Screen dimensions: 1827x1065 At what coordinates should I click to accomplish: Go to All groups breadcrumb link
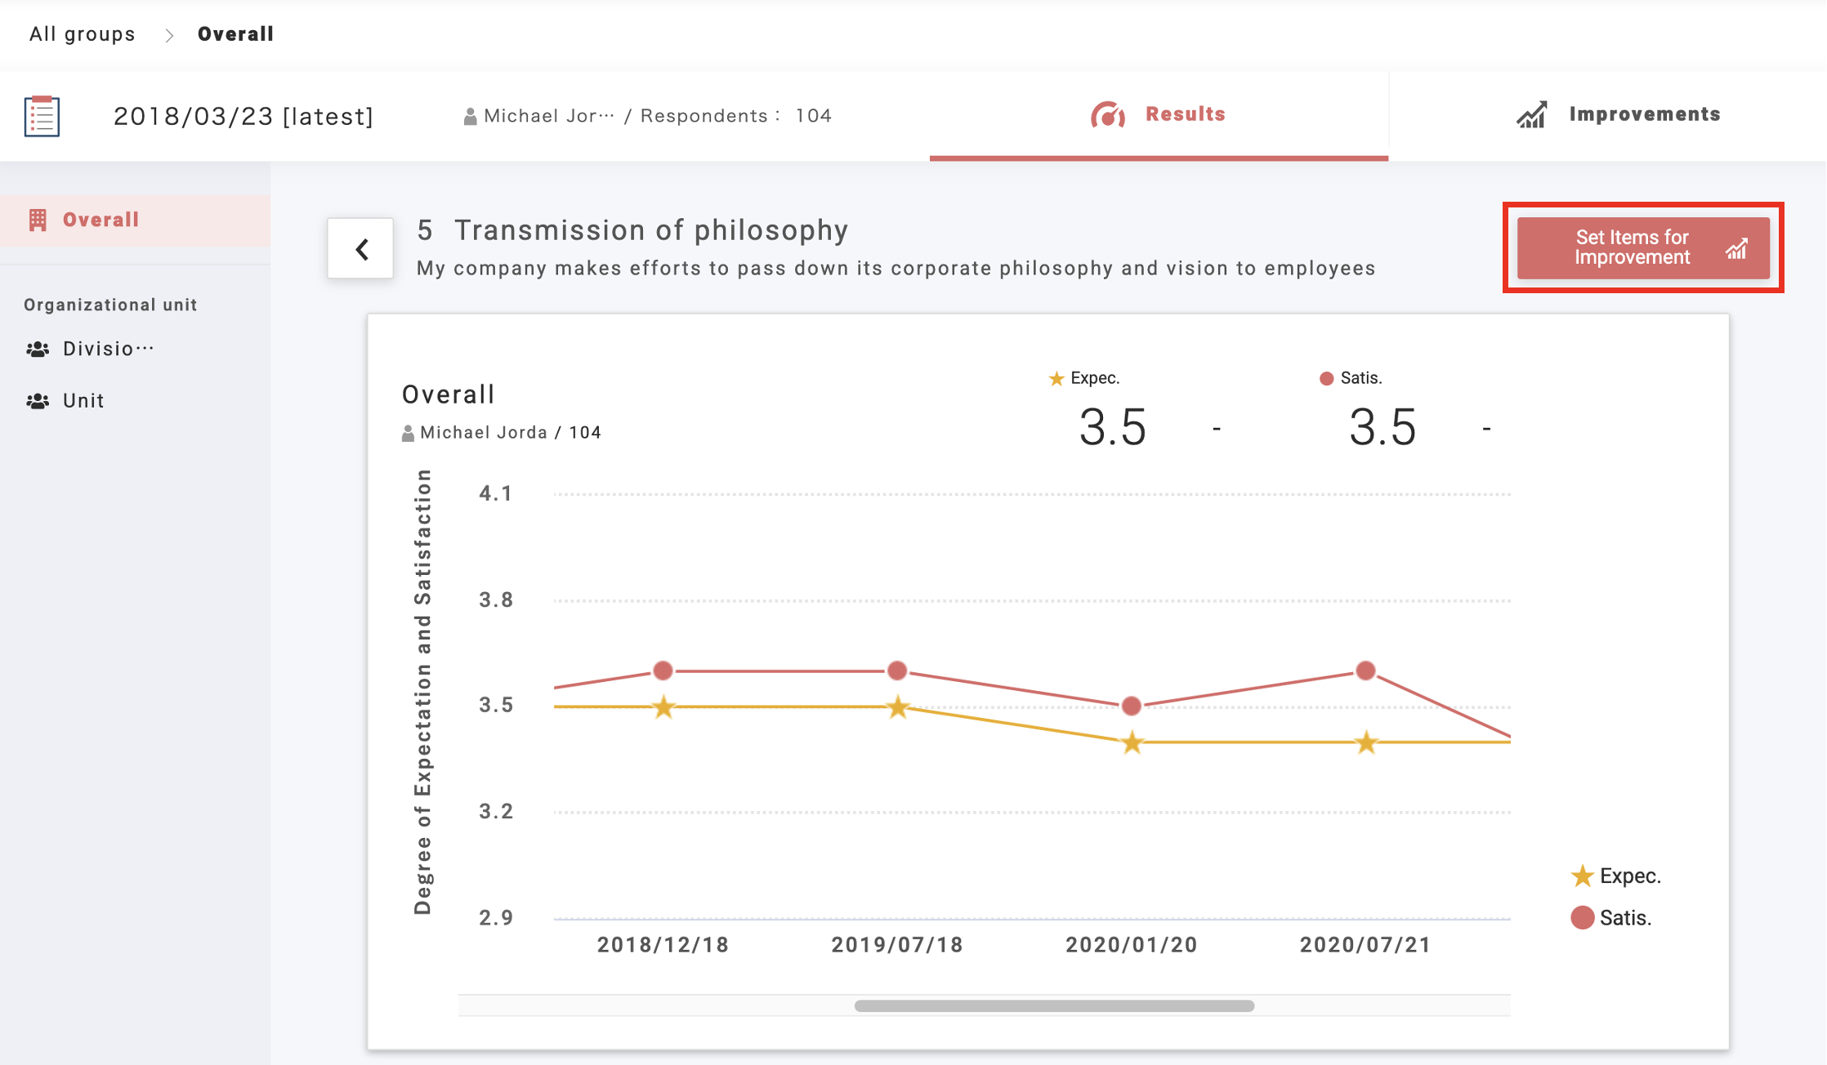[x=83, y=34]
